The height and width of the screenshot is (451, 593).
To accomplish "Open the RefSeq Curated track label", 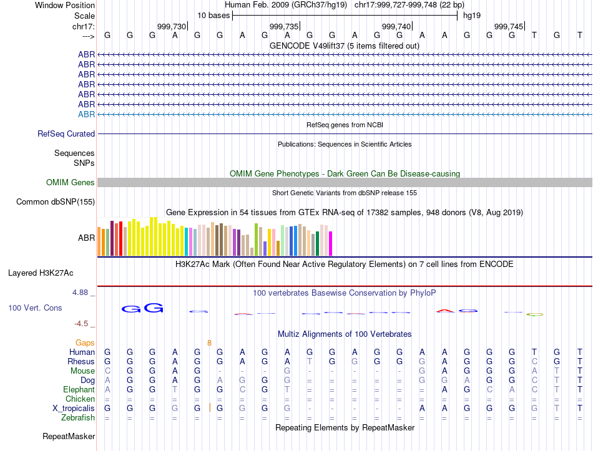I will (66, 134).
